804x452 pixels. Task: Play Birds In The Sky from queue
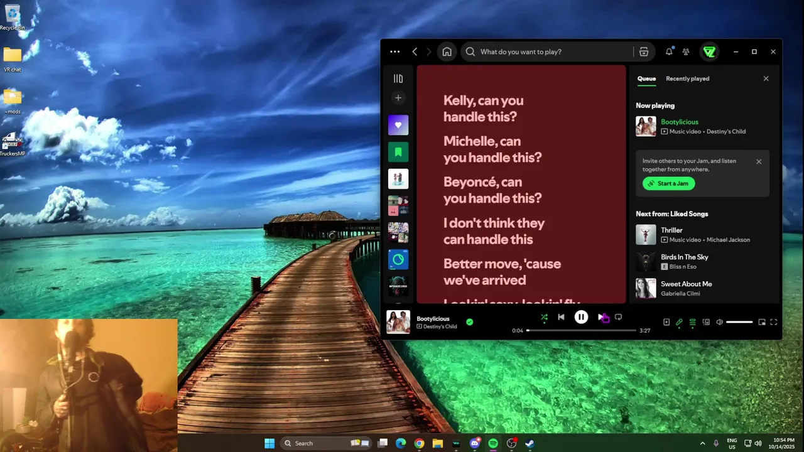point(702,262)
